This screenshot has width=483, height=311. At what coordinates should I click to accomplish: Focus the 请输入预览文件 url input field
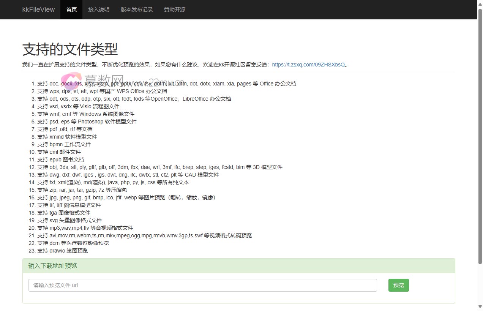pyautogui.click(x=202, y=285)
